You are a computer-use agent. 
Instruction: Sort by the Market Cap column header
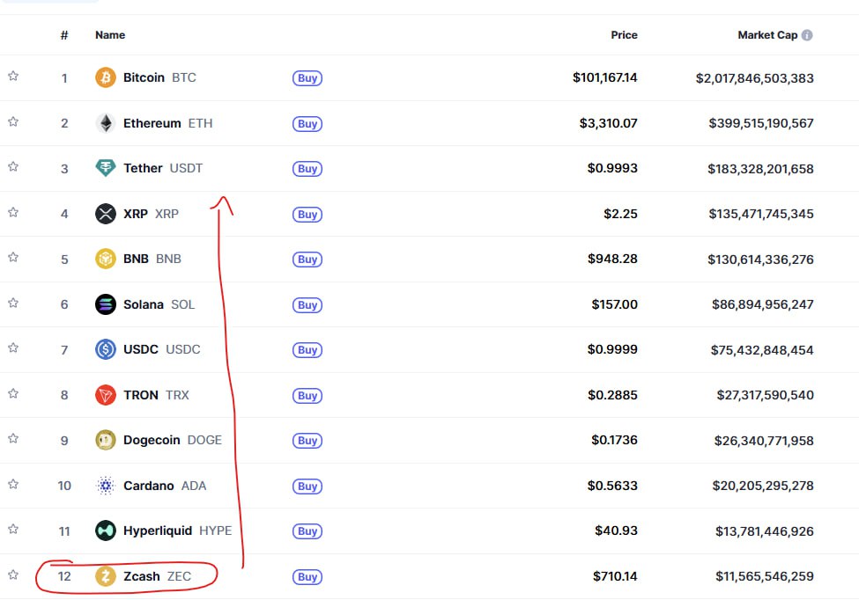pos(767,35)
